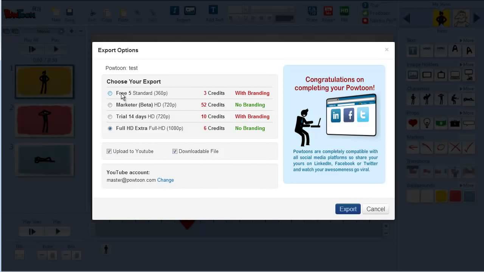Pick the yellow background swatch
The height and width of the screenshot is (272, 484).
tap(441, 196)
